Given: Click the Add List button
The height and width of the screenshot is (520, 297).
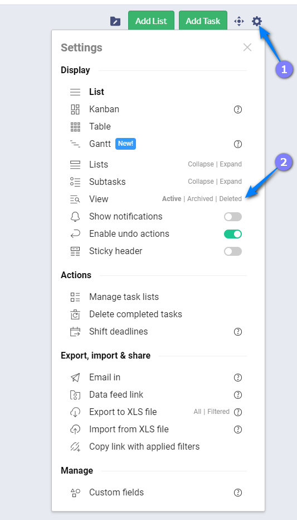Looking at the screenshot, I should coord(151,21).
